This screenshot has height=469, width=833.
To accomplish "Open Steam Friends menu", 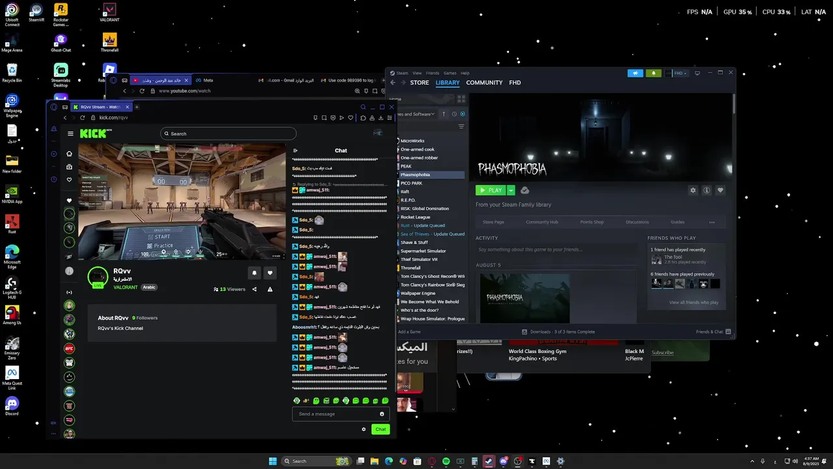I will click(x=432, y=73).
